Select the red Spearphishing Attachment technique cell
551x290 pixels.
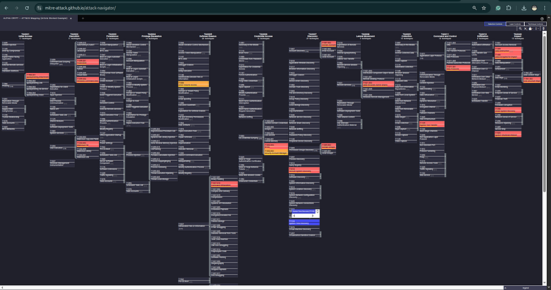coord(38,76)
